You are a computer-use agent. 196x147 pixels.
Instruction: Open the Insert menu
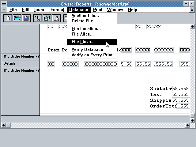[40, 9]
